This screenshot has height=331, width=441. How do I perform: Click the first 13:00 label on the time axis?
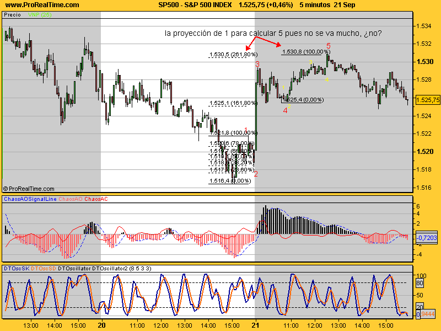[31, 325]
